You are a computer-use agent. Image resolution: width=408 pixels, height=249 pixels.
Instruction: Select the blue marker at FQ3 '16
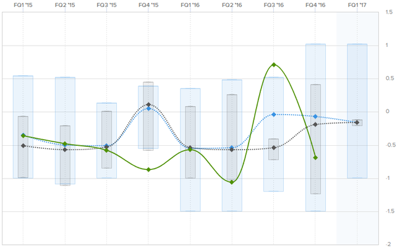point(273,114)
